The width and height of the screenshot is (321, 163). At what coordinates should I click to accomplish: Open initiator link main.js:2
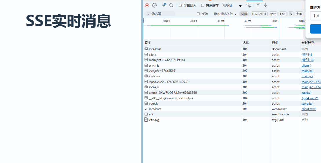click(x=307, y=76)
